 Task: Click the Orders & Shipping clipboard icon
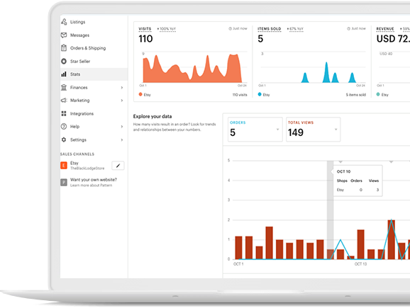click(64, 47)
